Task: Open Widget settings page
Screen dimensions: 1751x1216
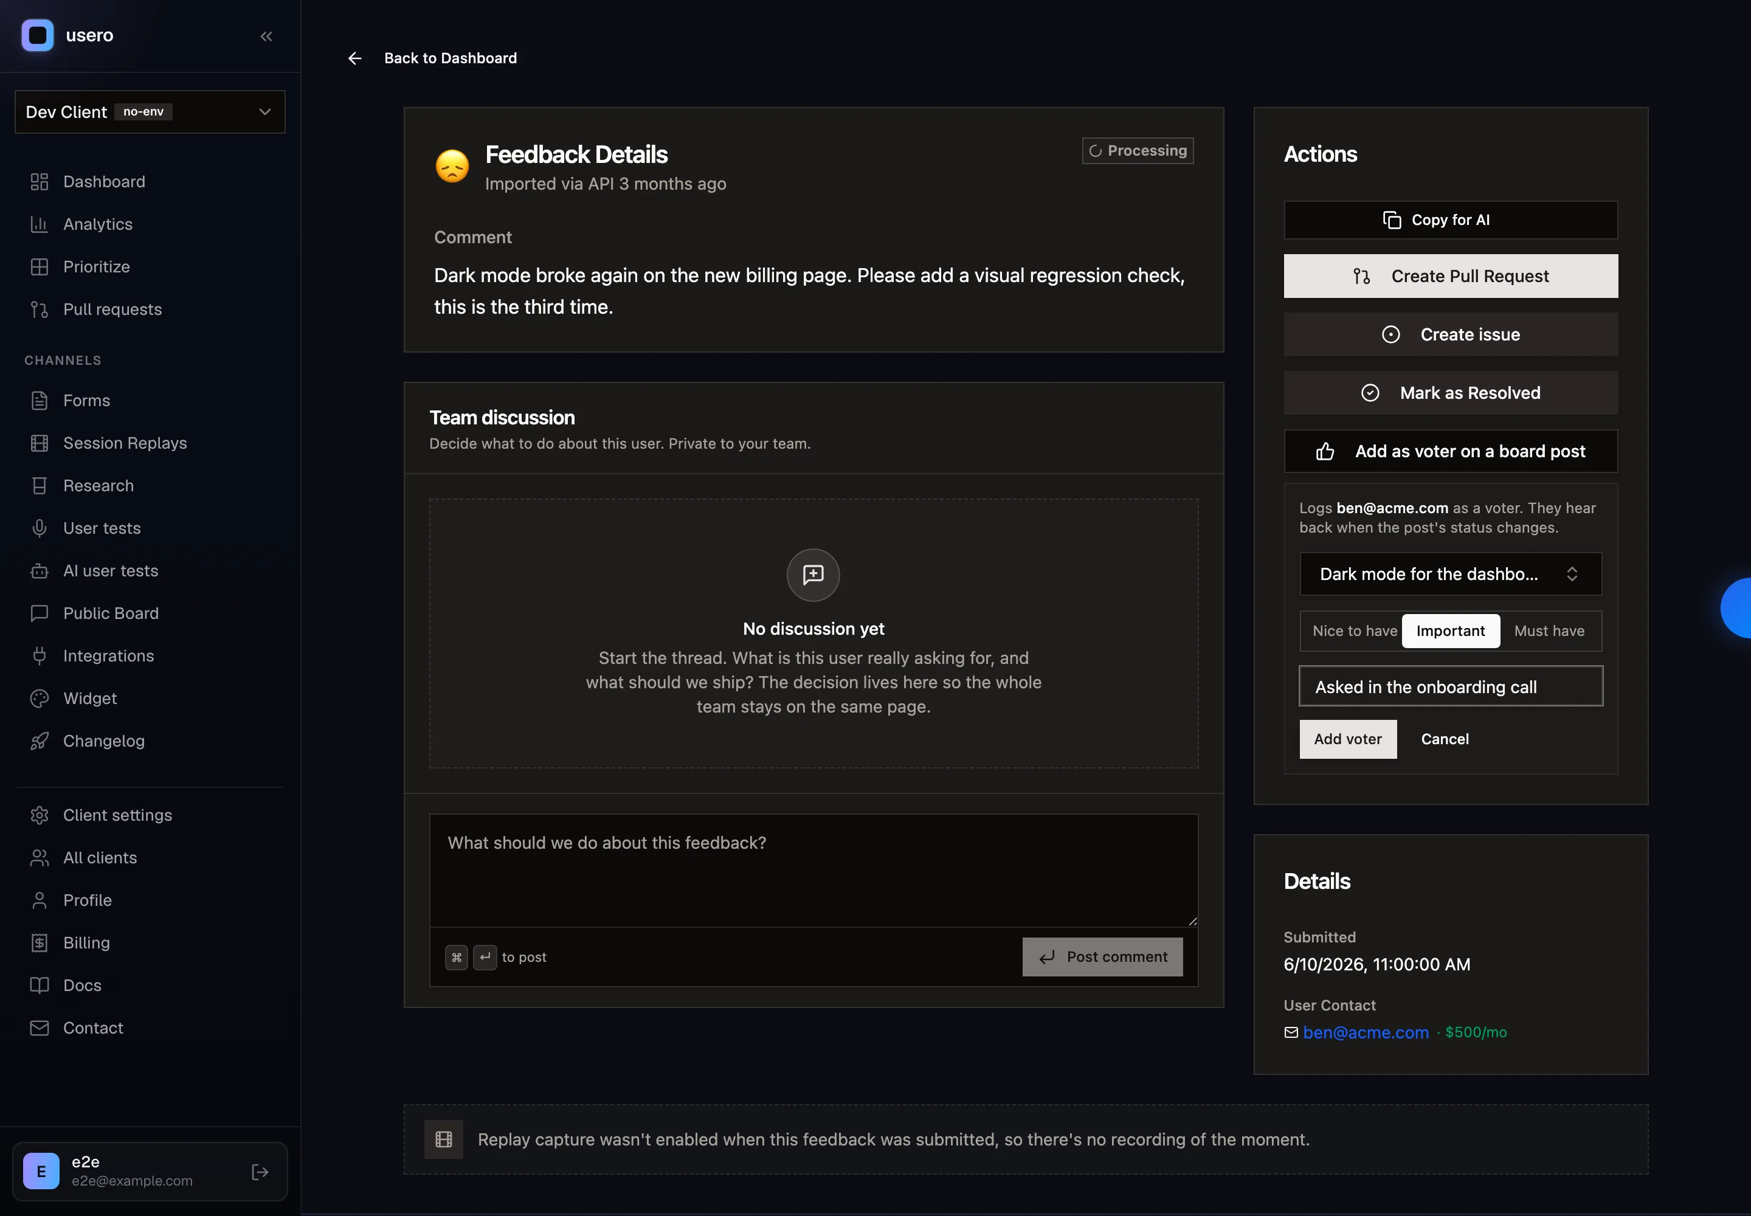Action: tap(150, 698)
